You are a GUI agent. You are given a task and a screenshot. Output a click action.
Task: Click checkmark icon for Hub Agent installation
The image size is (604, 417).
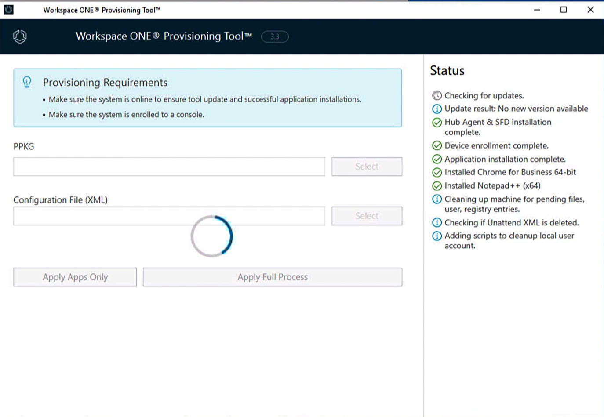[x=437, y=123]
